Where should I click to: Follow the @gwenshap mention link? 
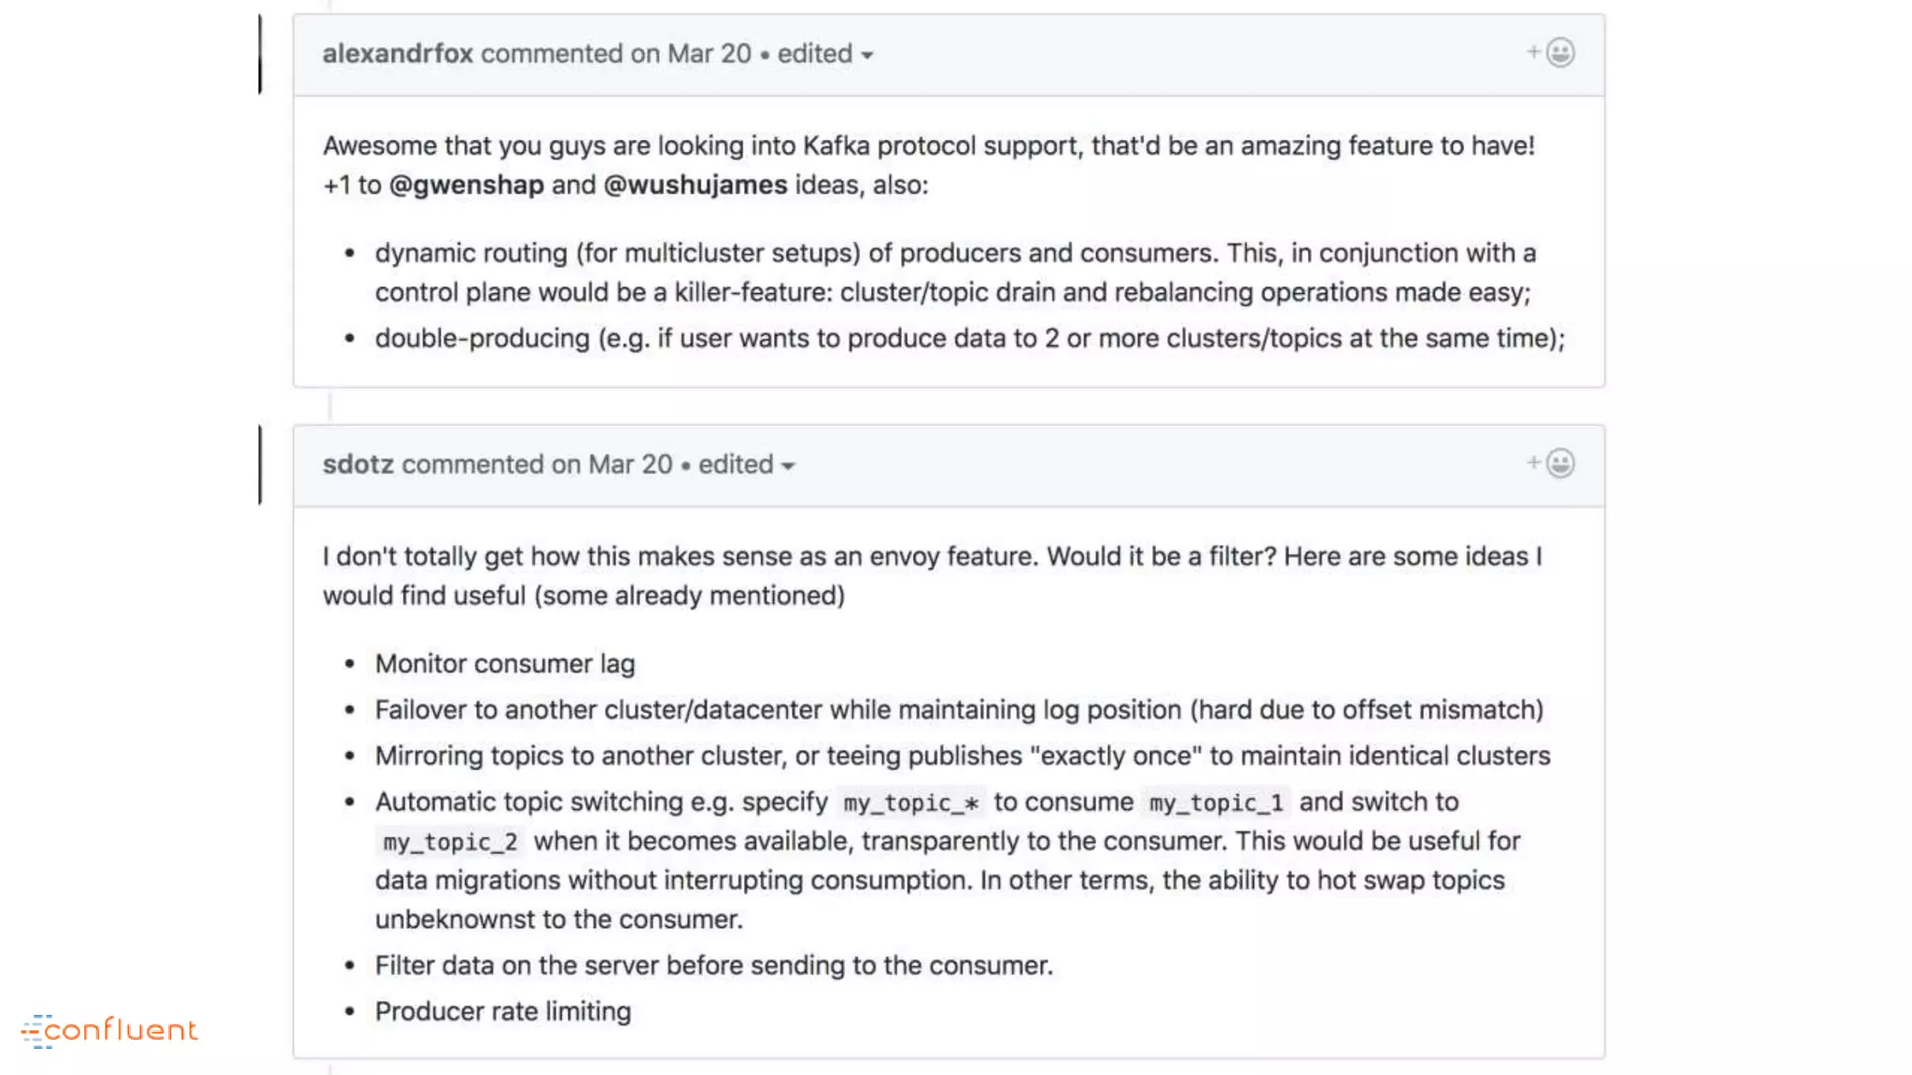tap(466, 185)
